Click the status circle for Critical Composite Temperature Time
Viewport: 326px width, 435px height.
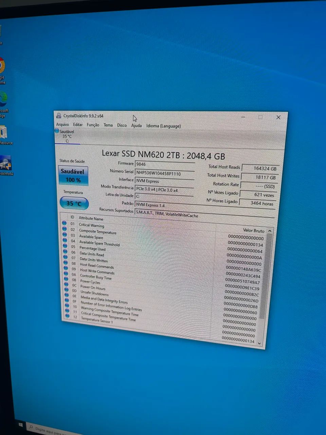point(67,311)
